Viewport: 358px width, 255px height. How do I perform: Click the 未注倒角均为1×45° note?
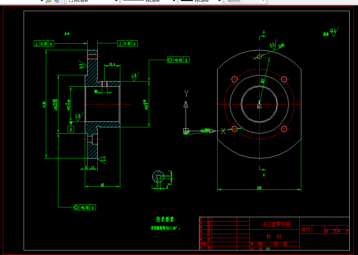pyautogui.click(x=165, y=228)
